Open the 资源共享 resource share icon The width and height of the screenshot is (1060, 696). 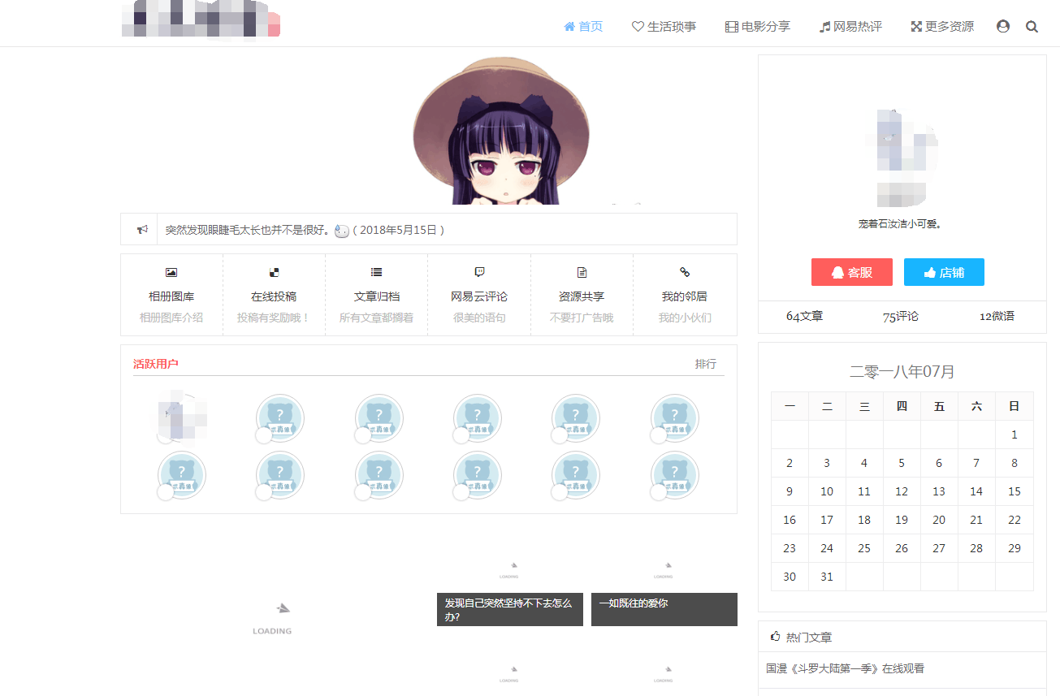[x=582, y=272]
